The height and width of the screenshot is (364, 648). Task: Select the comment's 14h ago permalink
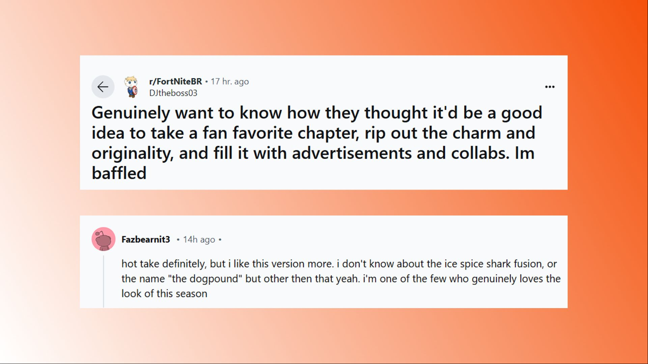tap(199, 239)
